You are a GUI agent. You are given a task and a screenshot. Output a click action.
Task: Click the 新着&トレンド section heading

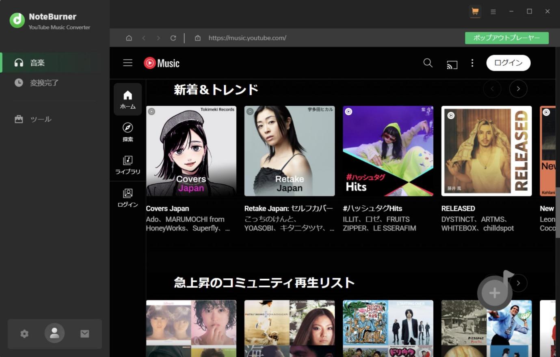pyautogui.click(x=216, y=90)
